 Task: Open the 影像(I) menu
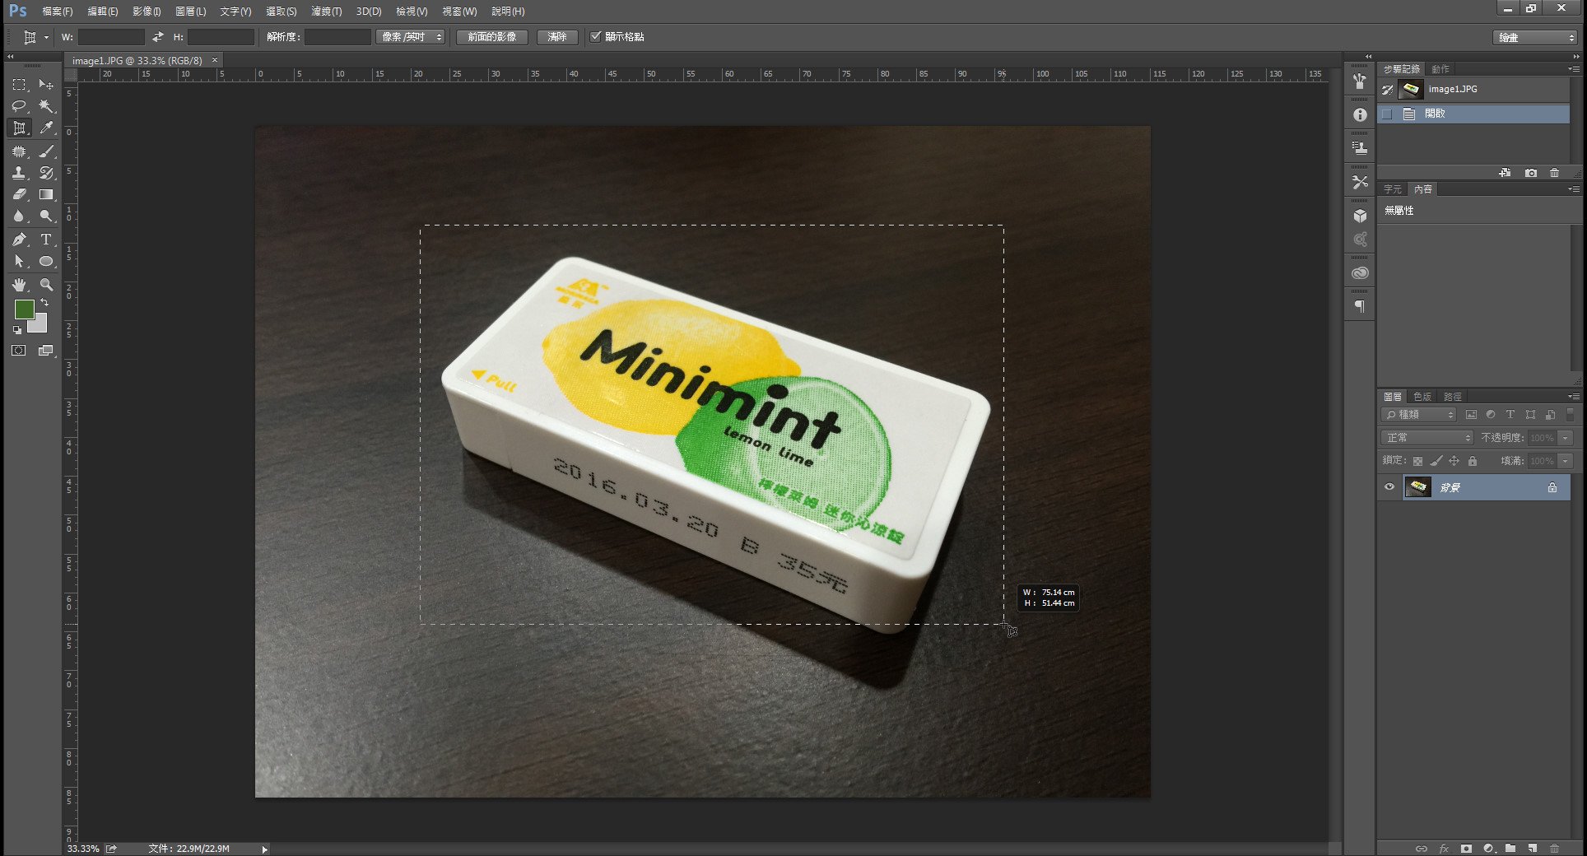click(147, 12)
